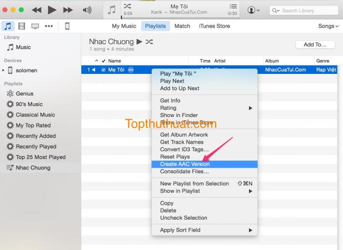Open the user account menu icon
This screenshot has width=343, height=250.
click(x=254, y=10)
